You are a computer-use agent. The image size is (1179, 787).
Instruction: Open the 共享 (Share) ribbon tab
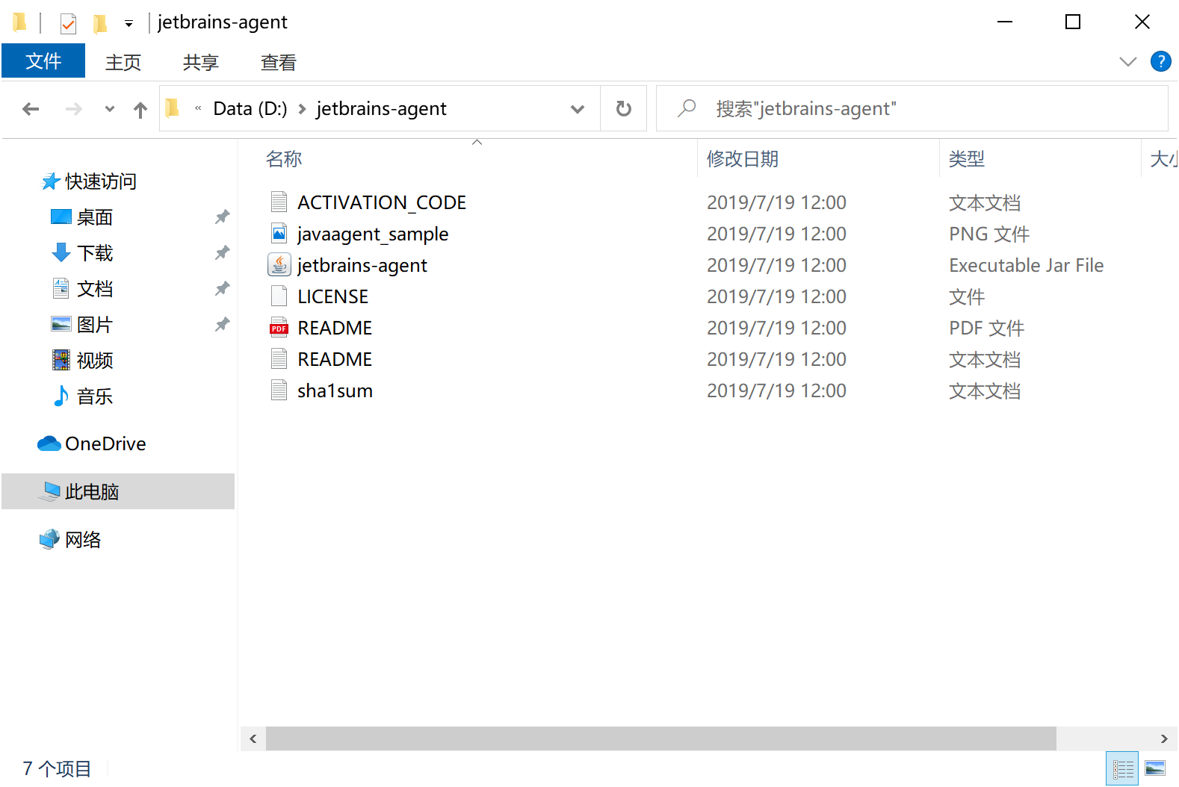201,62
